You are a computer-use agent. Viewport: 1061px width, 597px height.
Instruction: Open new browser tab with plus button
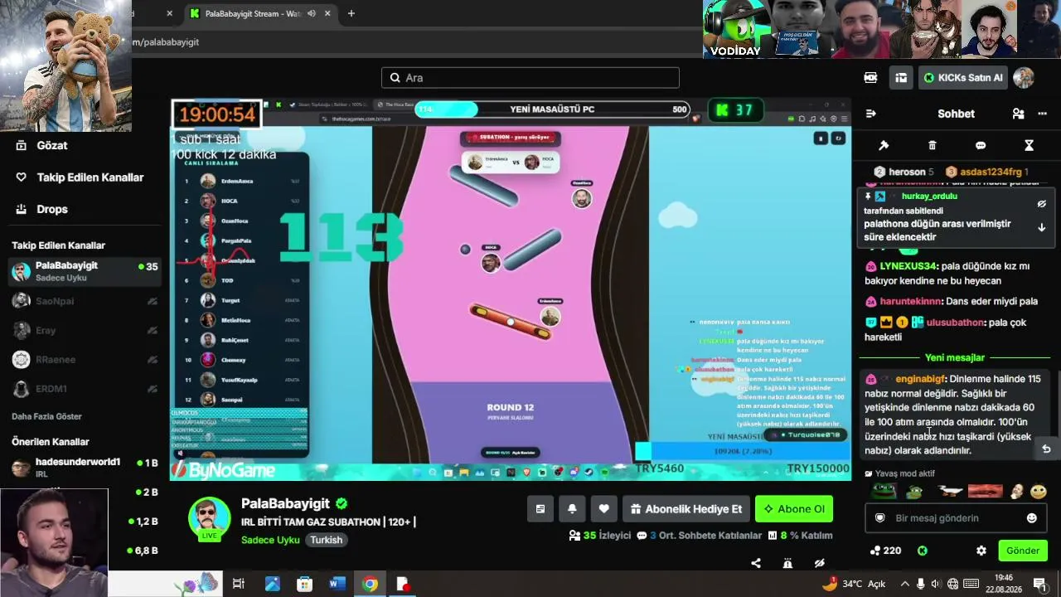[351, 13]
